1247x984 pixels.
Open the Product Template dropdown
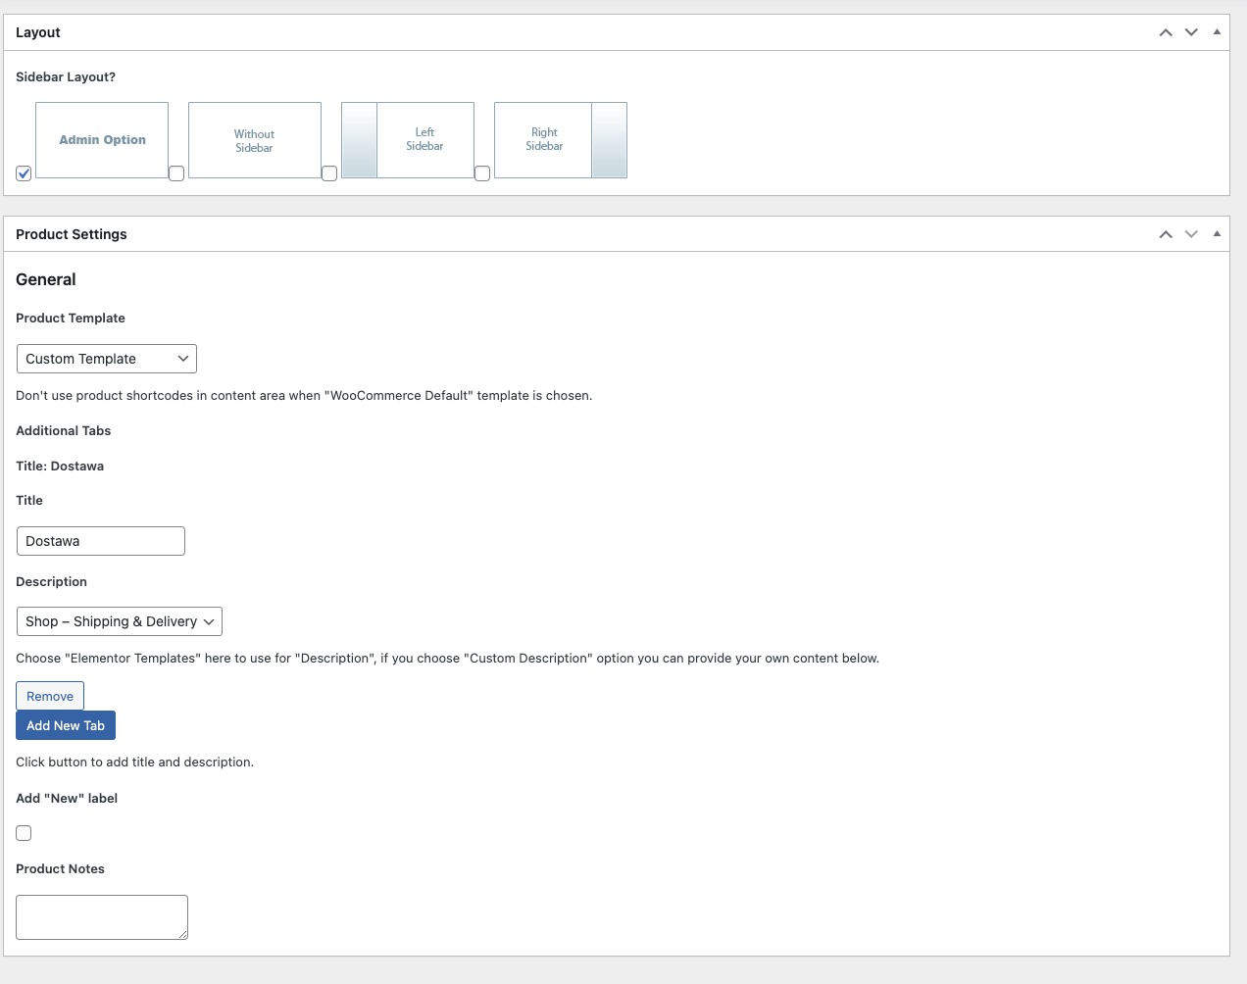107,359
